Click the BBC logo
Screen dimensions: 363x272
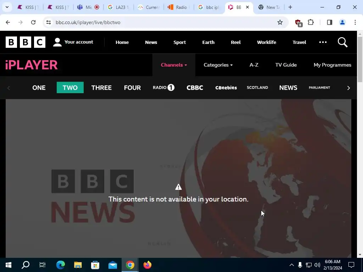[26, 42]
